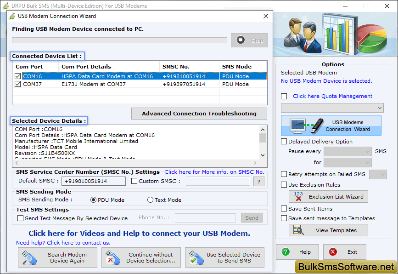
Task: Open the Pause every SMS dropdown
Action: tap(348, 152)
